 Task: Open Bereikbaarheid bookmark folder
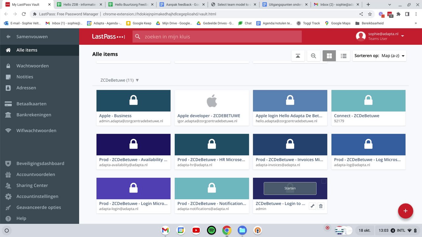point(369,23)
